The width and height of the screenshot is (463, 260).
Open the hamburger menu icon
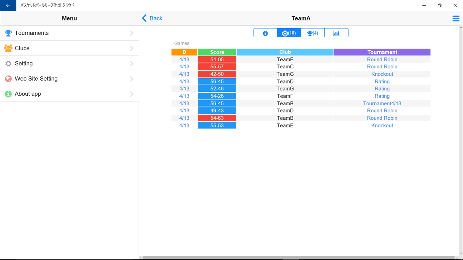click(x=456, y=19)
